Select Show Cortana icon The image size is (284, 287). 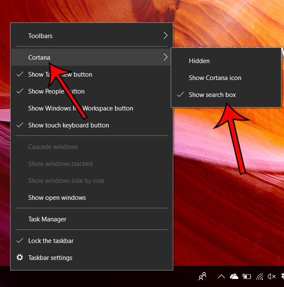click(x=215, y=78)
